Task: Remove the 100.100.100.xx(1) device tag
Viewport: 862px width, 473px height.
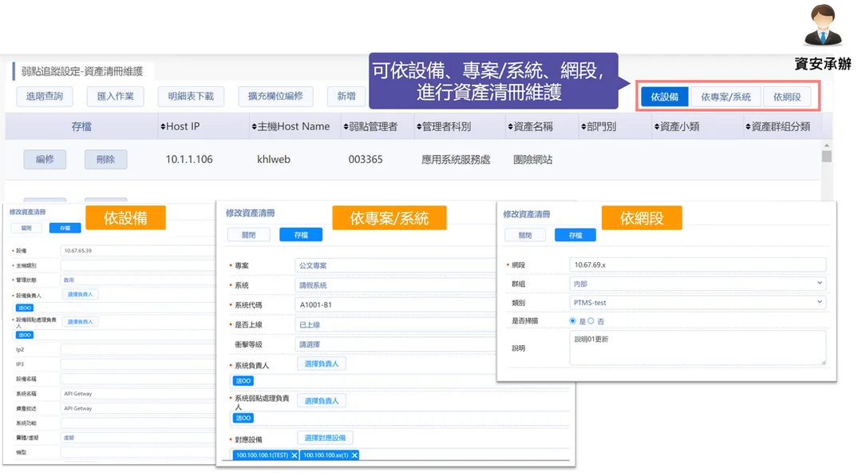Action: point(354,455)
